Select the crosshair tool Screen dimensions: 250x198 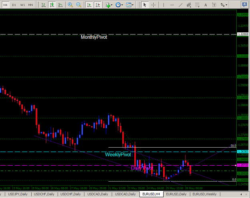coord(153,5)
